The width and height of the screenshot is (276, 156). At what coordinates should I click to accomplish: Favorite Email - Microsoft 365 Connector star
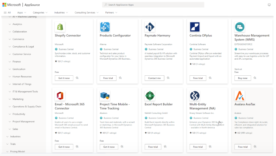point(77,147)
